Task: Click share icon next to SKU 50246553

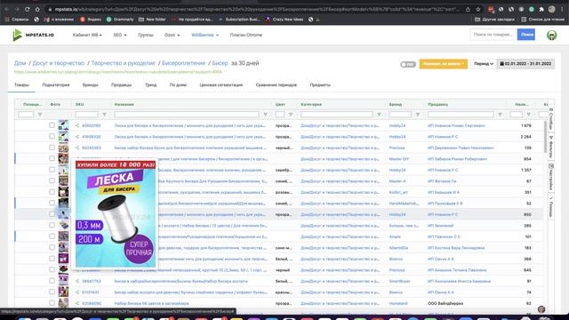Action: (77, 148)
